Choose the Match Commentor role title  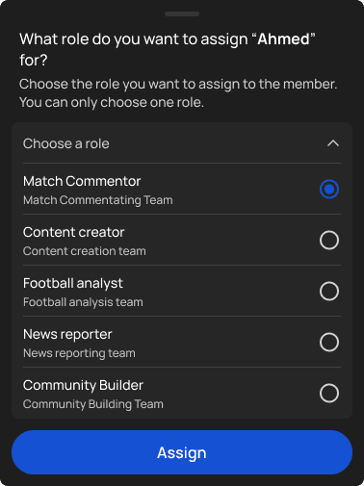click(82, 181)
